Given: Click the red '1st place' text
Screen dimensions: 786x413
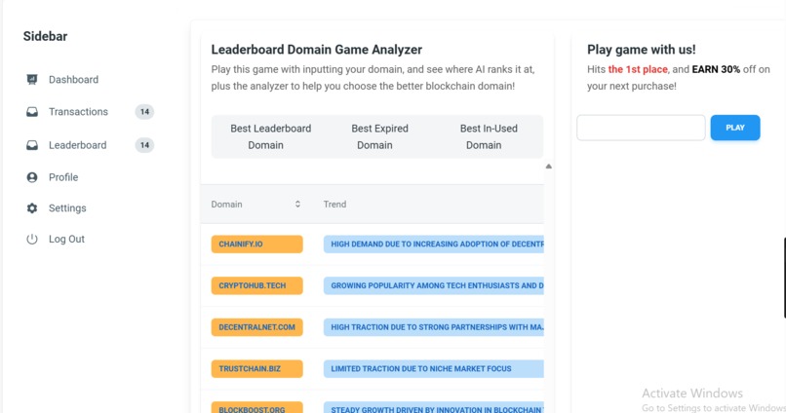Looking at the screenshot, I should click(x=638, y=69).
